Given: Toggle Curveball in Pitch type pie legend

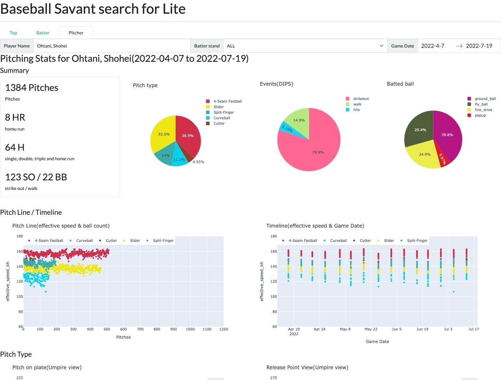Looking at the screenshot, I should pos(218,118).
